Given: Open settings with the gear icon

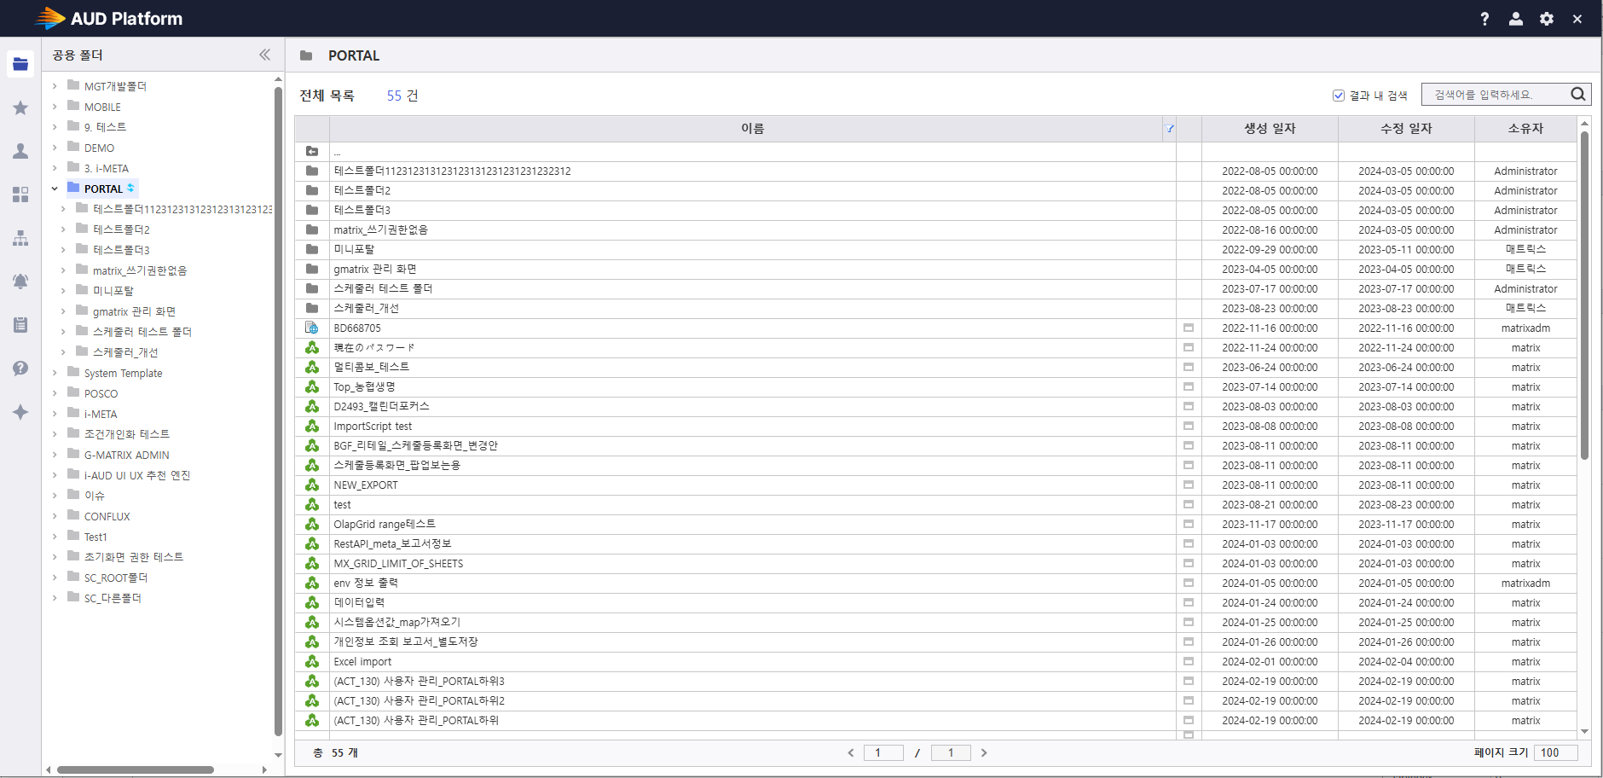Looking at the screenshot, I should tap(1547, 19).
